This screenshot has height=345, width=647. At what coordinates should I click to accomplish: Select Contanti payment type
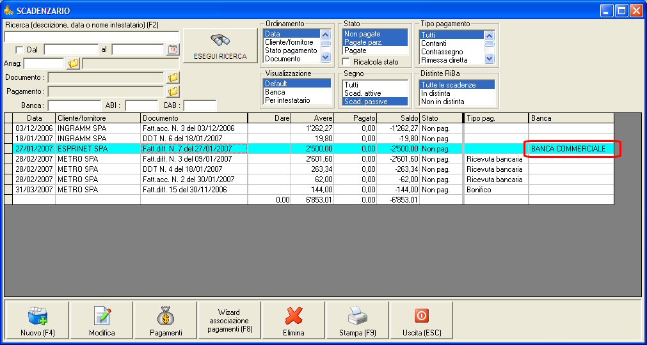451,43
